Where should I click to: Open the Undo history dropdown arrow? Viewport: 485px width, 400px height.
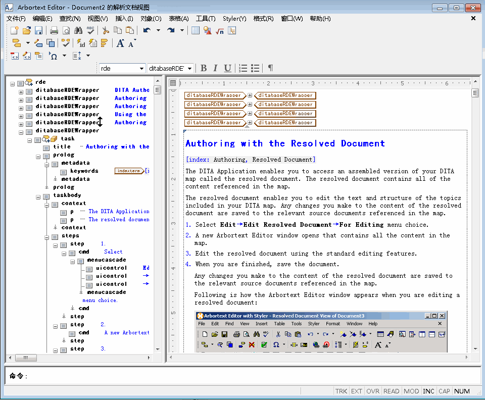[x=158, y=30]
